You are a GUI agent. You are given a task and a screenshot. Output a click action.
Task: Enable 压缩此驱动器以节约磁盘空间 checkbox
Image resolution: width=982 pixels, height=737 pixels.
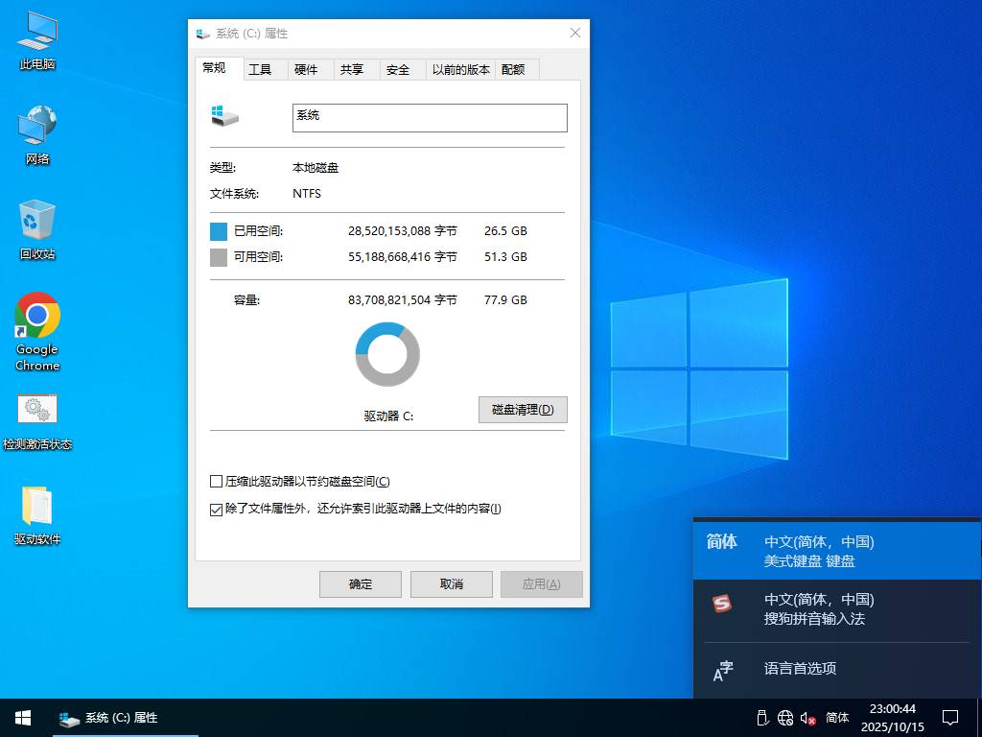pyautogui.click(x=216, y=482)
